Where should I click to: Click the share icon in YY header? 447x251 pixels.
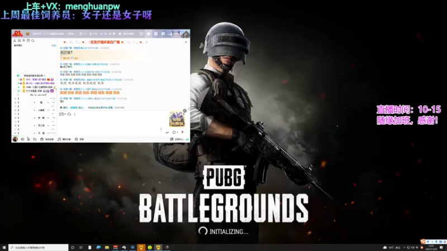110,33
